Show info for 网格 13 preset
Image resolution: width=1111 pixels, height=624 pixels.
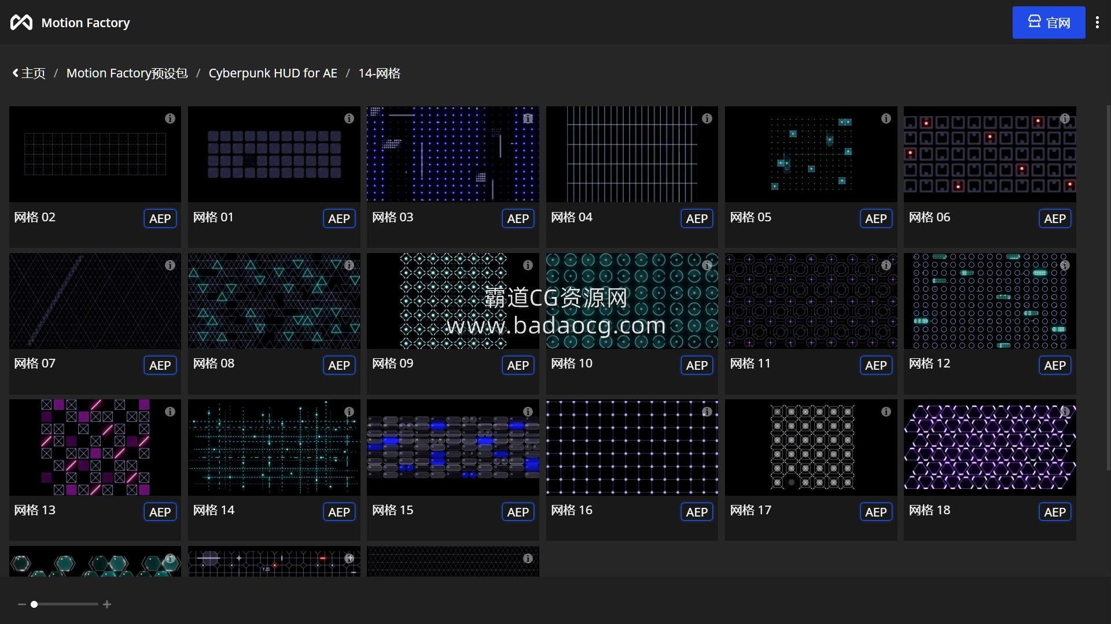coord(170,412)
